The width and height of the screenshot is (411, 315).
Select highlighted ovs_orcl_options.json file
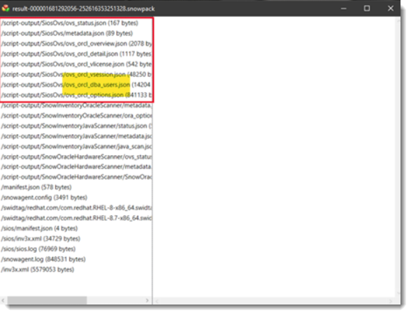pos(77,95)
